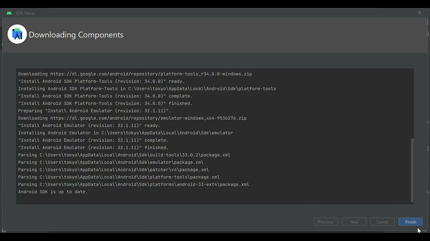Click 'Android SDK is up to date.' line
Screen dimensions: 430x241
click(x=53, y=192)
